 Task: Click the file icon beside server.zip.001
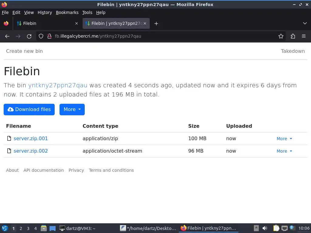pyautogui.click(x=9, y=138)
